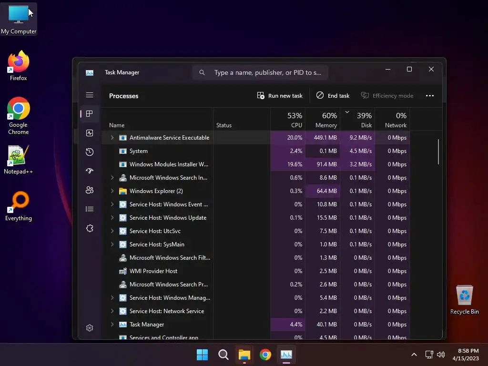The width and height of the screenshot is (488, 366).
Task: Click the network icon in system tray
Action: tap(429, 355)
